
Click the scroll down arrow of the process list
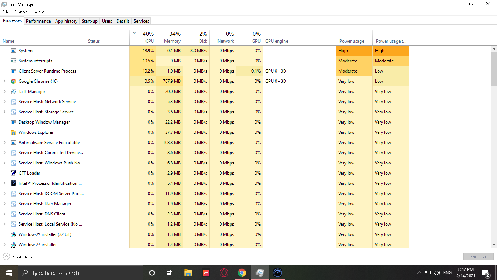pyautogui.click(x=494, y=245)
